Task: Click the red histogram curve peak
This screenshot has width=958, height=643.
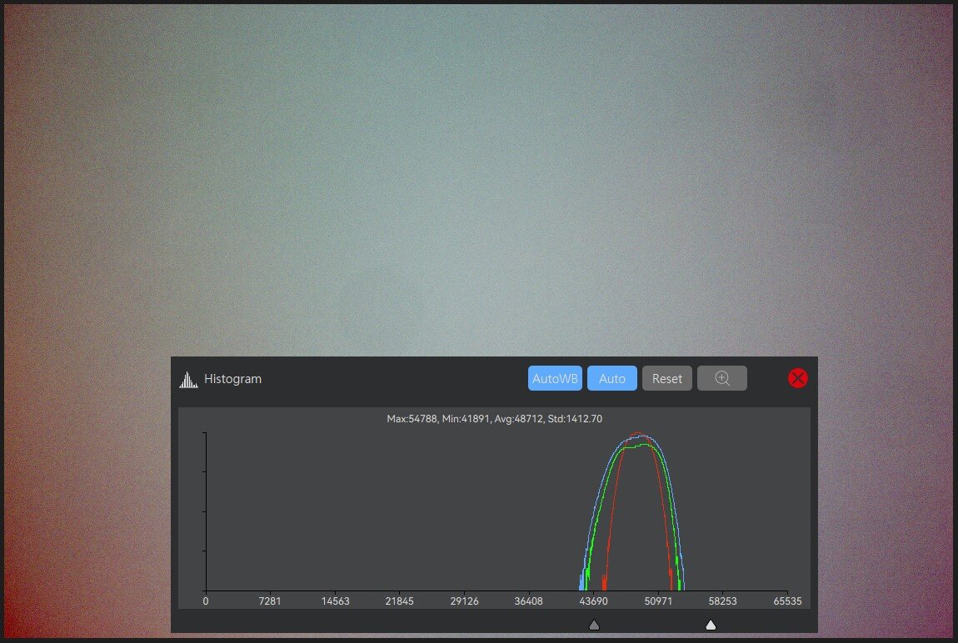Action: tap(638, 434)
